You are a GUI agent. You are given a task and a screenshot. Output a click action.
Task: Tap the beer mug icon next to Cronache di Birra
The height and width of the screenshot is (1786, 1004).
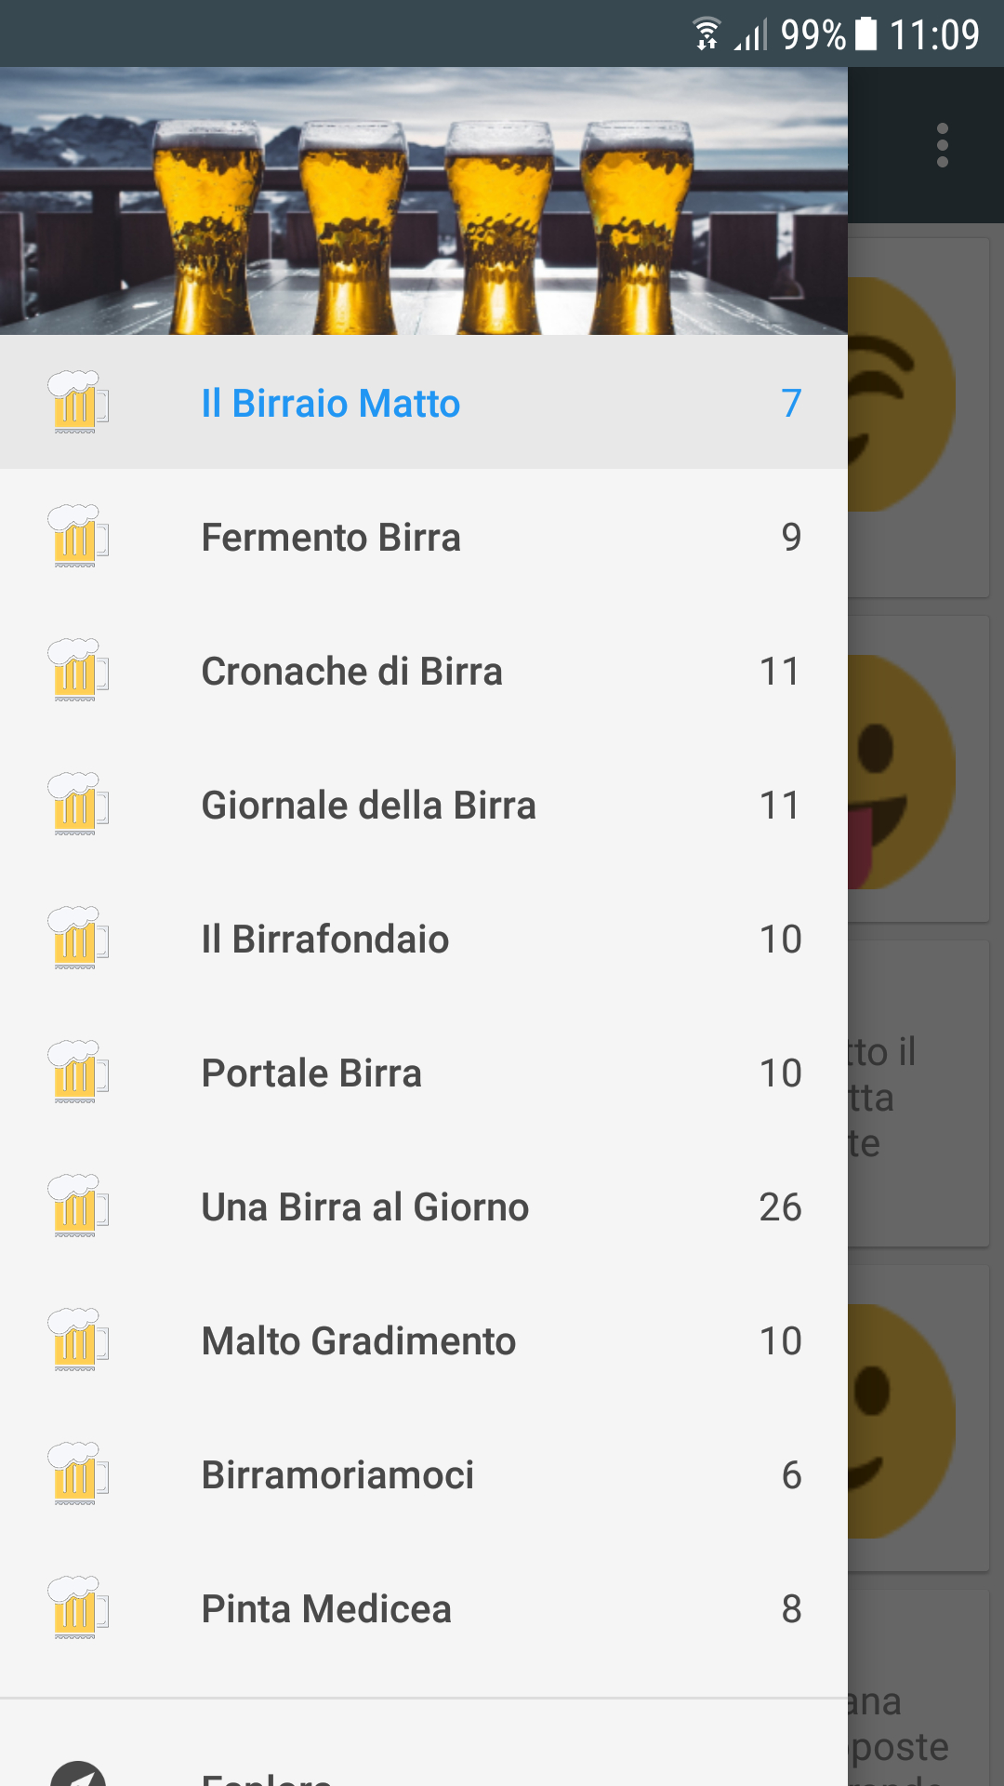click(78, 671)
